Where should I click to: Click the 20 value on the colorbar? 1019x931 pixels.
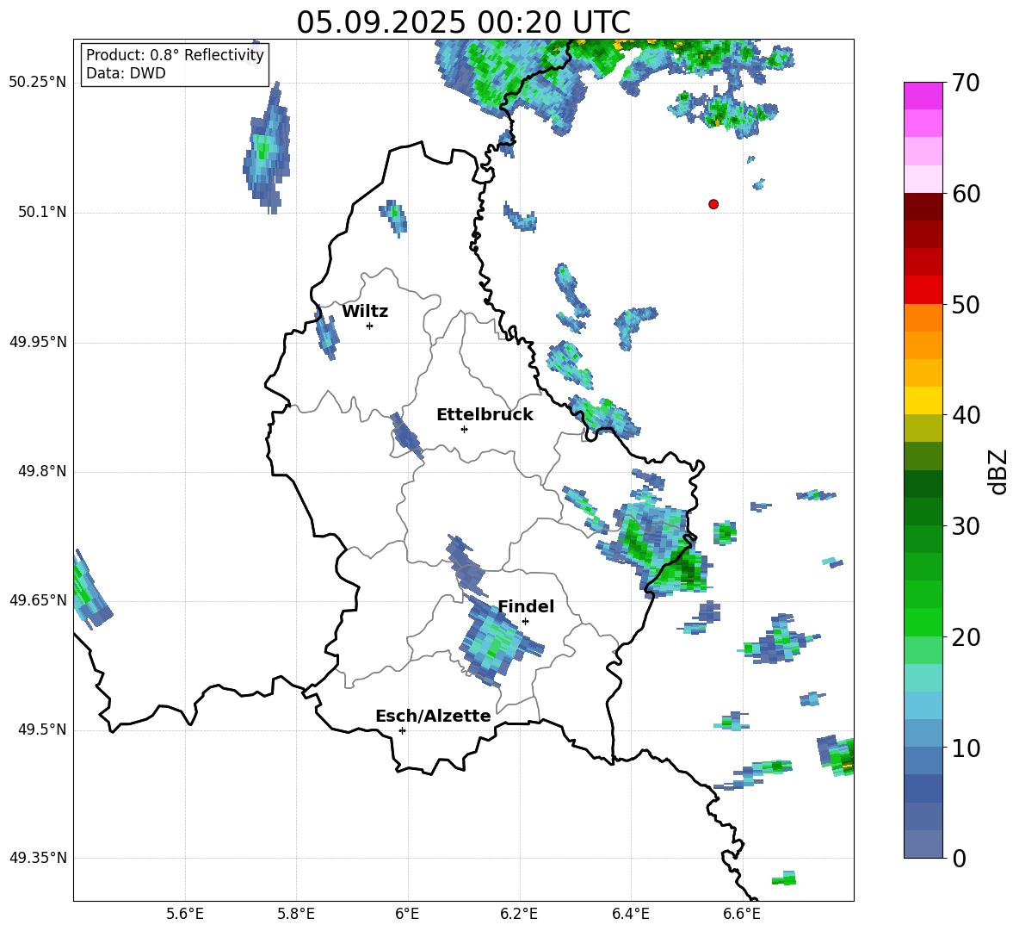(x=966, y=637)
